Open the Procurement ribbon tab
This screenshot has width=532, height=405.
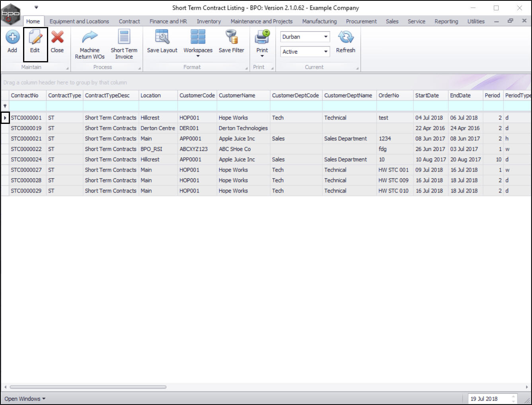click(361, 21)
